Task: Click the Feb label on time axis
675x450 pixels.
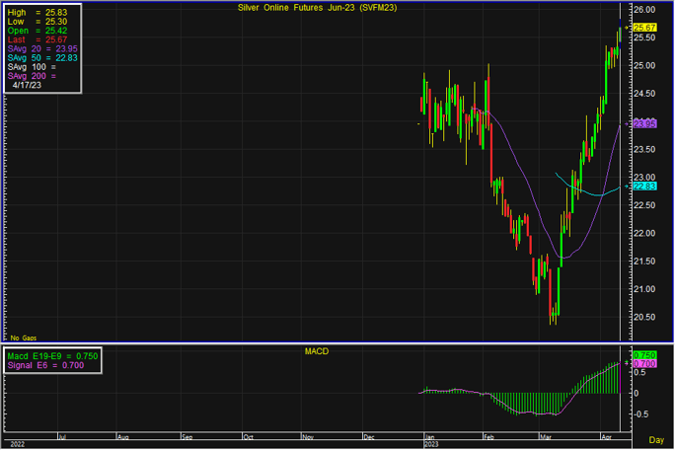Action: coord(490,435)
